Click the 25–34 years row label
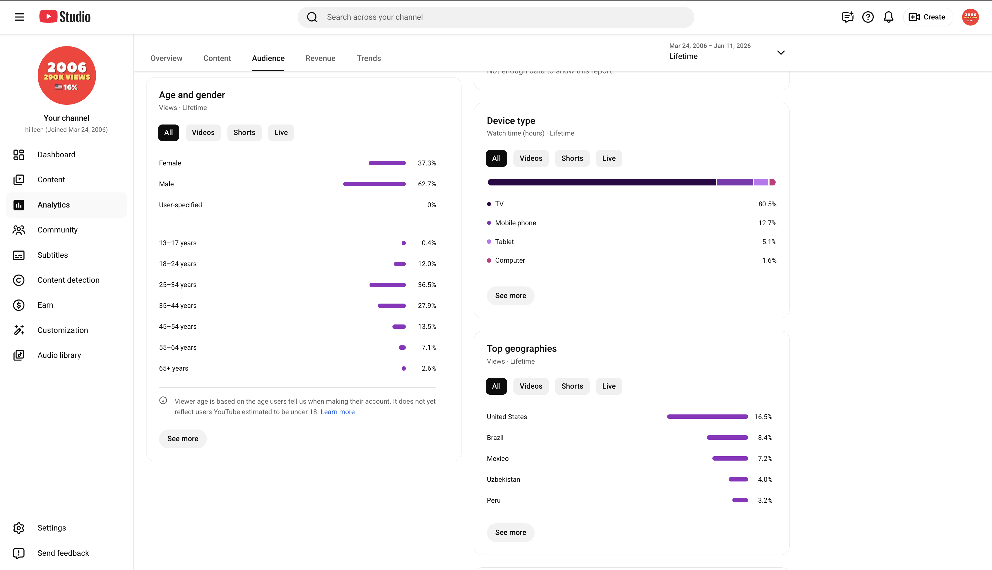 tap(178, 285)
